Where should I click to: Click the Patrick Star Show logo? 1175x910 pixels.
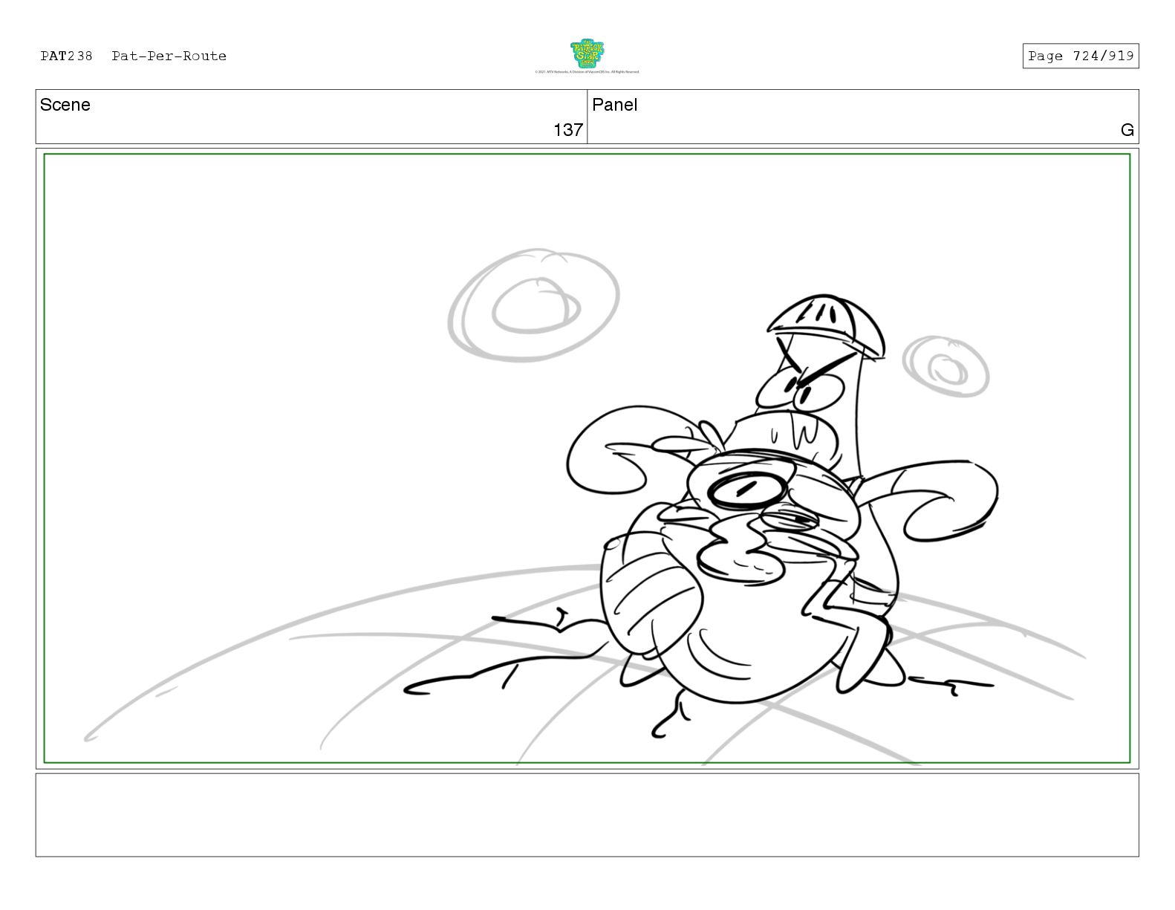(587, 54)
